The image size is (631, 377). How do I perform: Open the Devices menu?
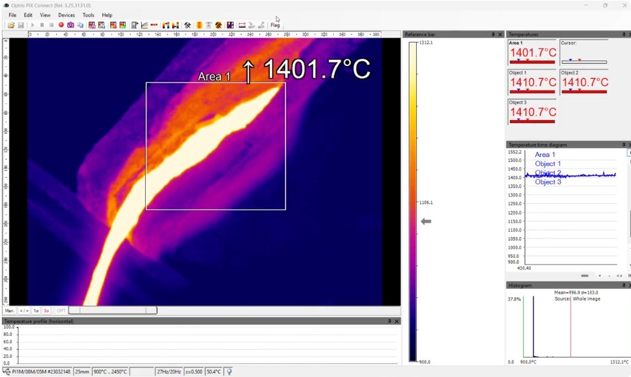click(67, 15)
